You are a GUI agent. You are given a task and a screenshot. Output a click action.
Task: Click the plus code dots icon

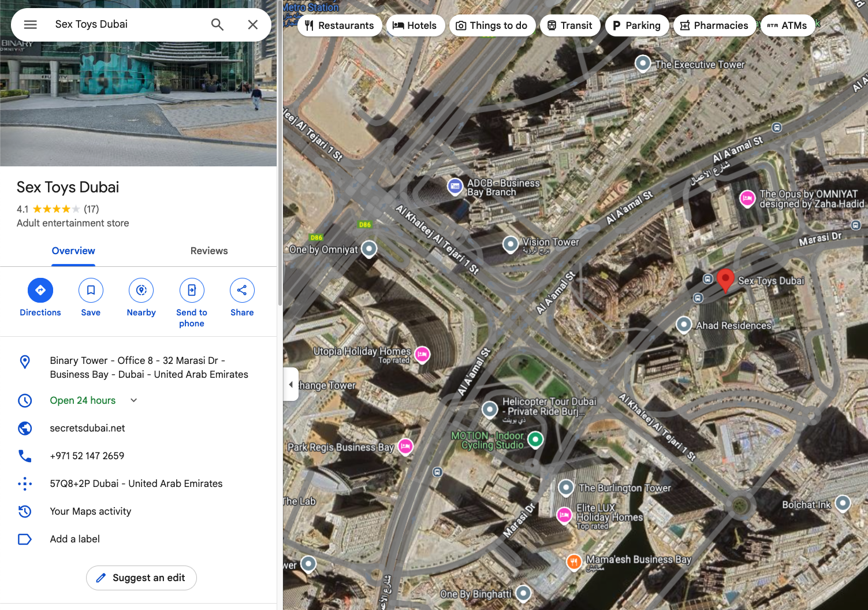click(25, 483)
